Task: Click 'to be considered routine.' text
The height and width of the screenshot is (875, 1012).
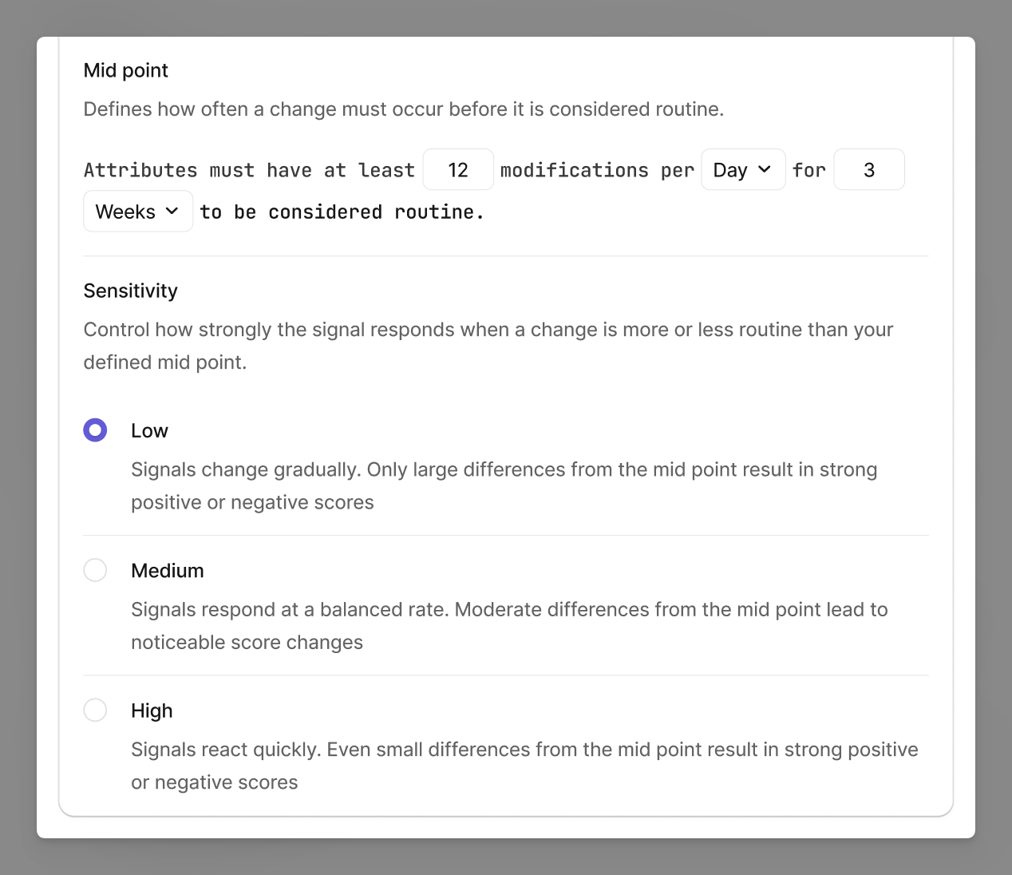Action: pos(342,212)
